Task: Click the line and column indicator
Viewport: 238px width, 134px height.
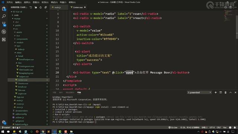Action: pos(190,127)
